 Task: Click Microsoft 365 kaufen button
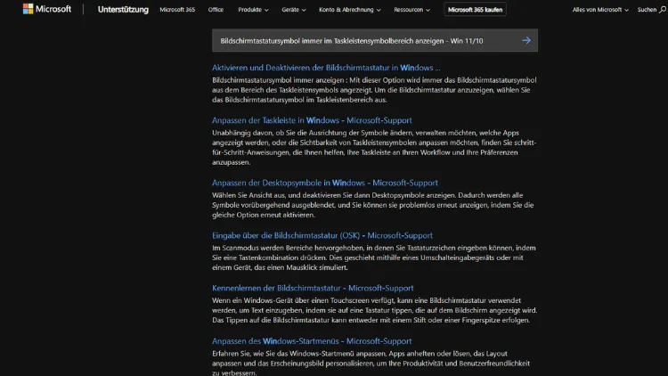tap(475, 10)
